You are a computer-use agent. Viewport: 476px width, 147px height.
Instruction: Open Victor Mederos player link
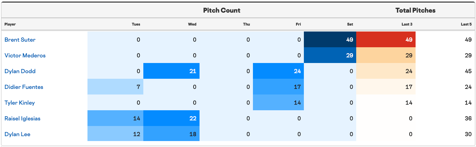(25, 55)
